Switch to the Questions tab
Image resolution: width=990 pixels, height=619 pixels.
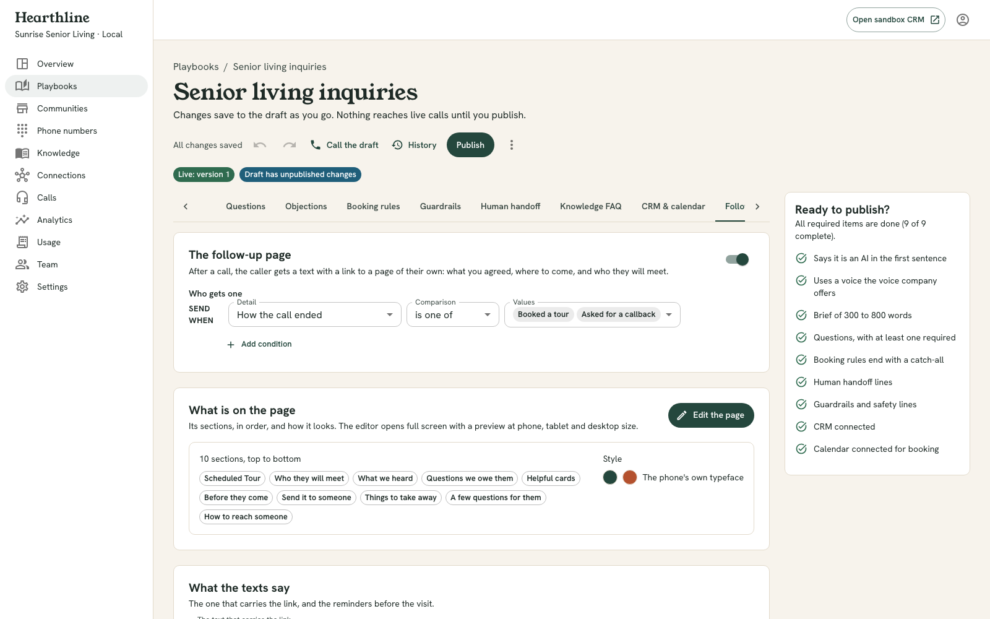[x=246, y=206]
